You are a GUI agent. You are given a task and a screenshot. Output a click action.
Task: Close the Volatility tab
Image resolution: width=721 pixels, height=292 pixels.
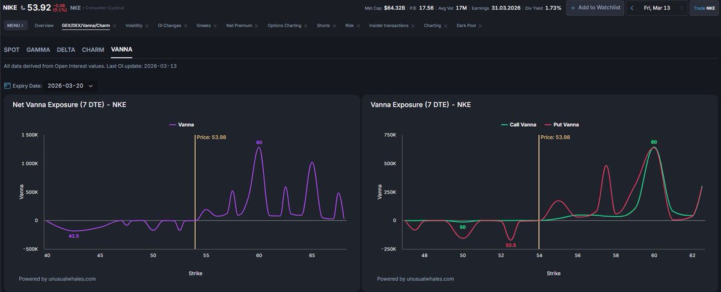click(147, 26)
